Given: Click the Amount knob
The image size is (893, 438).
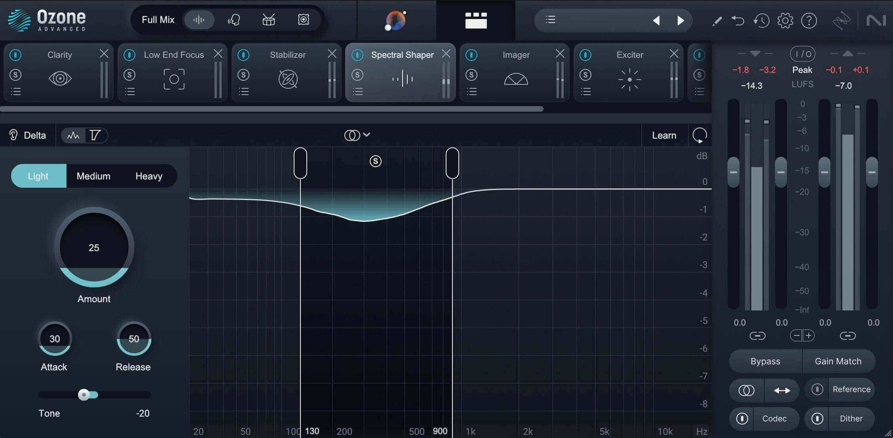Looking at the screenshot, I should click(x=94, y=248).
